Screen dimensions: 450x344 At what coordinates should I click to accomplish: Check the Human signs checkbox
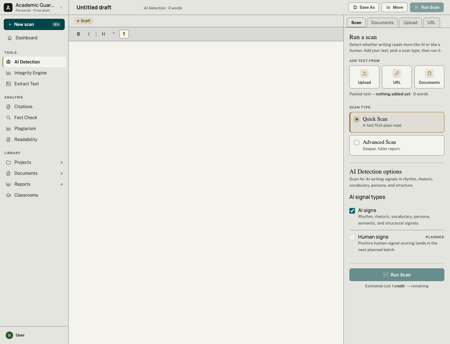tap(352, 237)
